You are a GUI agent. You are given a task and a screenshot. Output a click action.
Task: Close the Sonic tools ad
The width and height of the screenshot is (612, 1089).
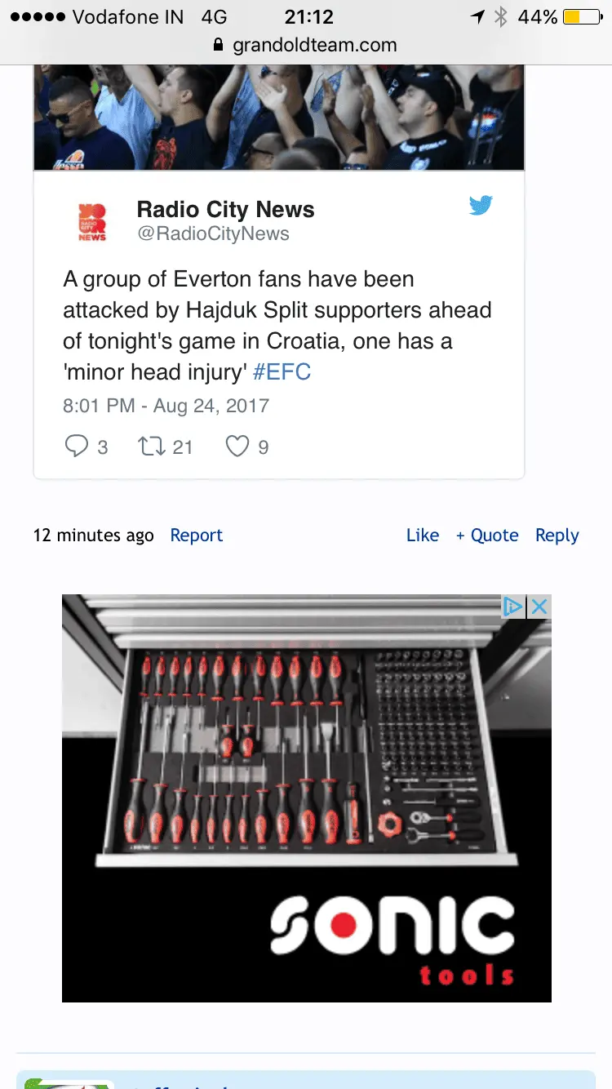pos(539,607)
